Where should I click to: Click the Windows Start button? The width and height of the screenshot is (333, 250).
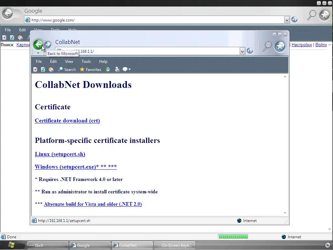tap(11, 245)
